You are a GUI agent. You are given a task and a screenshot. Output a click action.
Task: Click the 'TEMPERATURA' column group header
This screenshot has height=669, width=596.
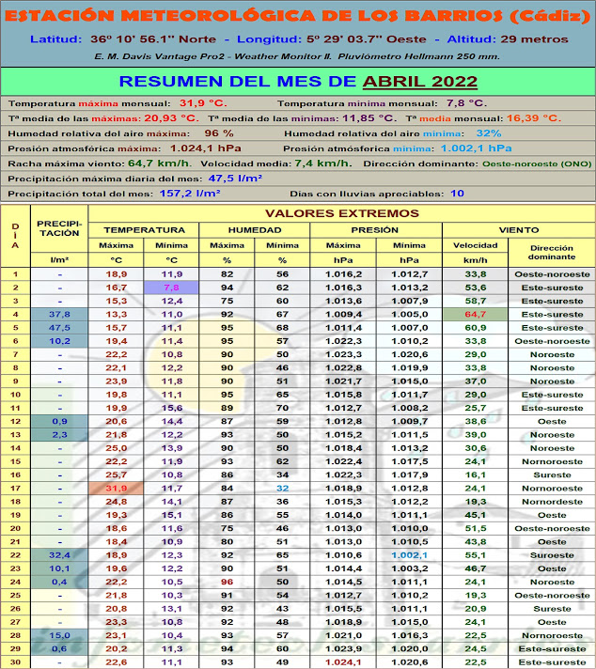pos(145,230)
